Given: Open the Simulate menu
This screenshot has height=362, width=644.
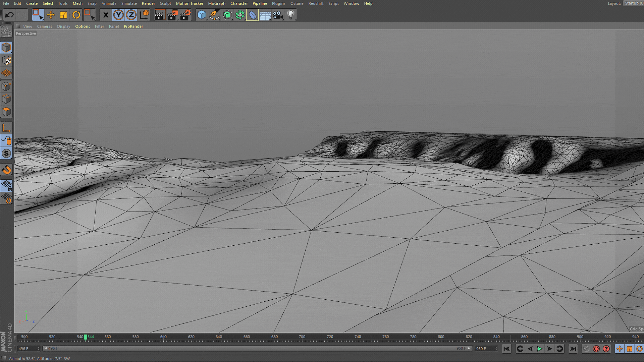Looking at the screenshot, I should (129, 3).
